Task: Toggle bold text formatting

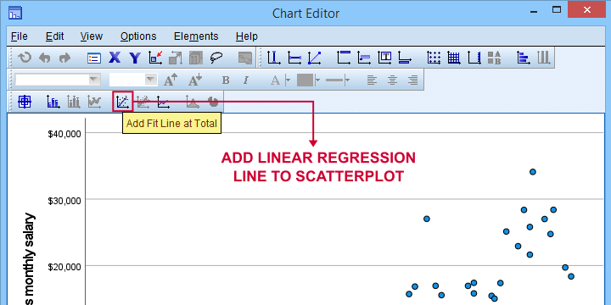Action: [x=226, y=80]
